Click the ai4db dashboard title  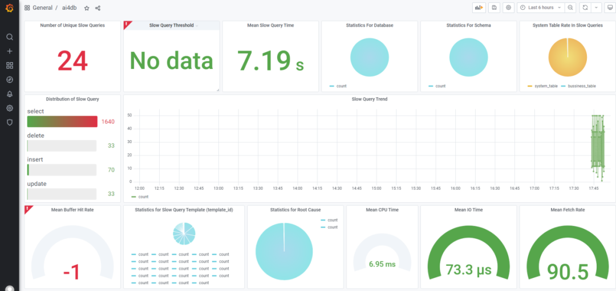tap(69, 8)
